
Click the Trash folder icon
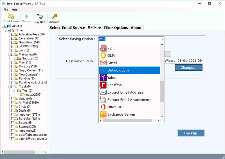16,87
